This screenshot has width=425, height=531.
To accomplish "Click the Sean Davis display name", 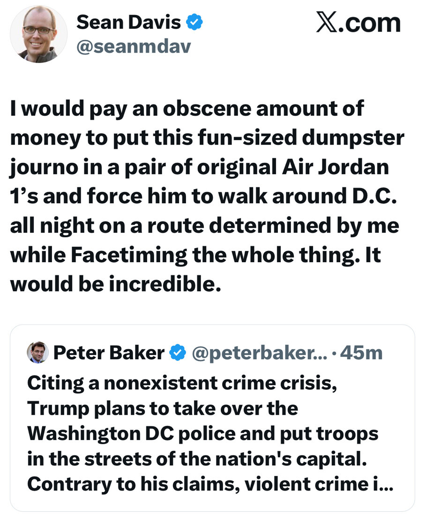I will (128, 22).
